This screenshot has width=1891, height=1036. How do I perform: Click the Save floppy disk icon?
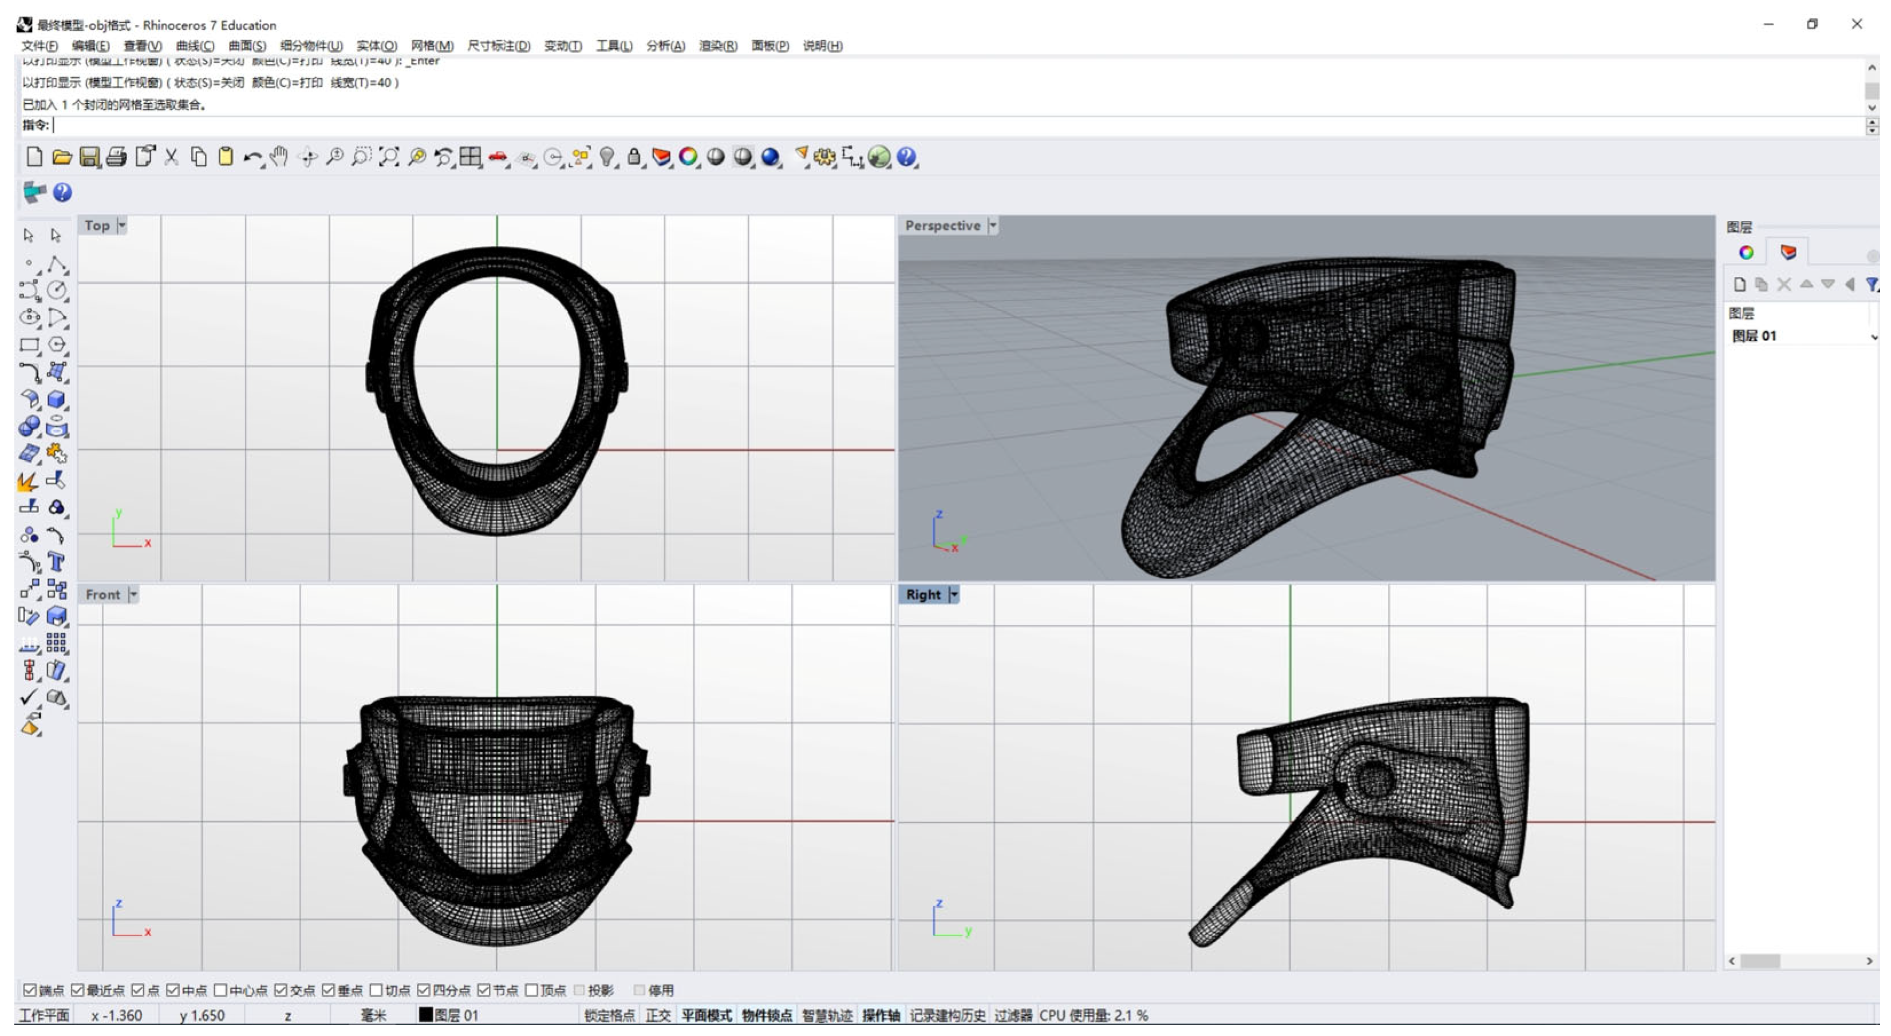[89, 157]
